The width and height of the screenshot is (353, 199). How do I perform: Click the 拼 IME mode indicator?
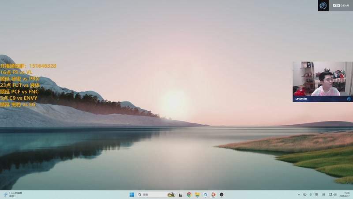tap(323, 195)
